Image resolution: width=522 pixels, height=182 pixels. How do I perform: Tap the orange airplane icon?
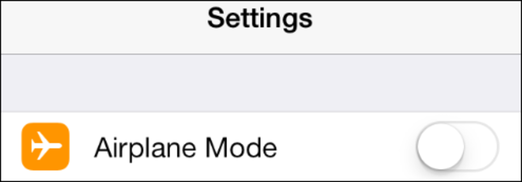pyautogui.click(x=45, y=146)
